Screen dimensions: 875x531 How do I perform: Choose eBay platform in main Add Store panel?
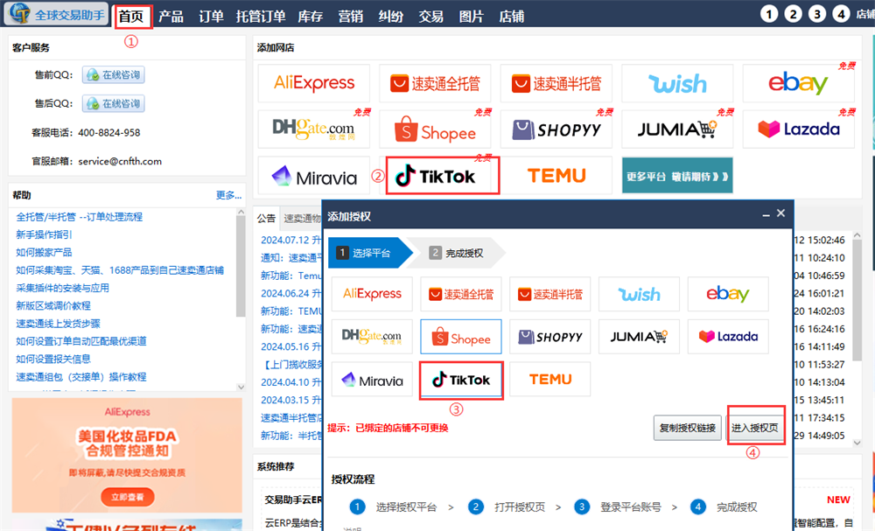[799, 83]
